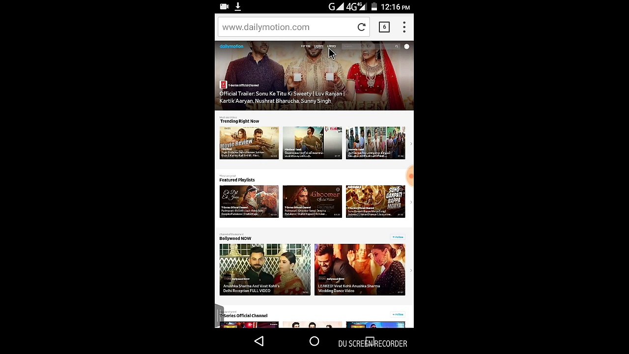This screenshot has height=354, width=629.
Task: Click the Featured Playlists heading
Action: [237, 180]
